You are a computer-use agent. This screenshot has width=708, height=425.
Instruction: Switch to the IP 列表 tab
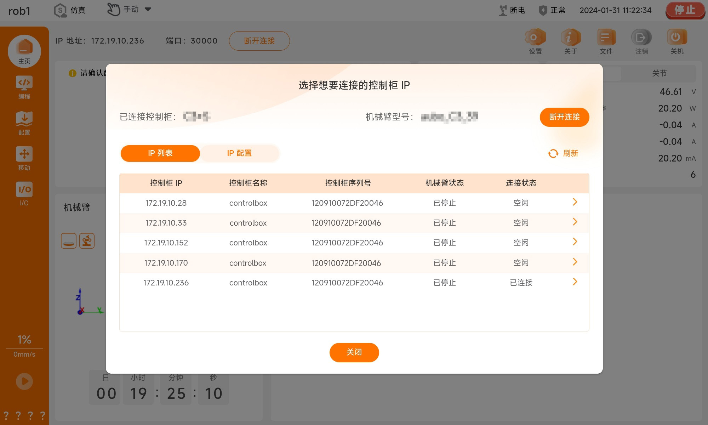[x=160, y=153]
